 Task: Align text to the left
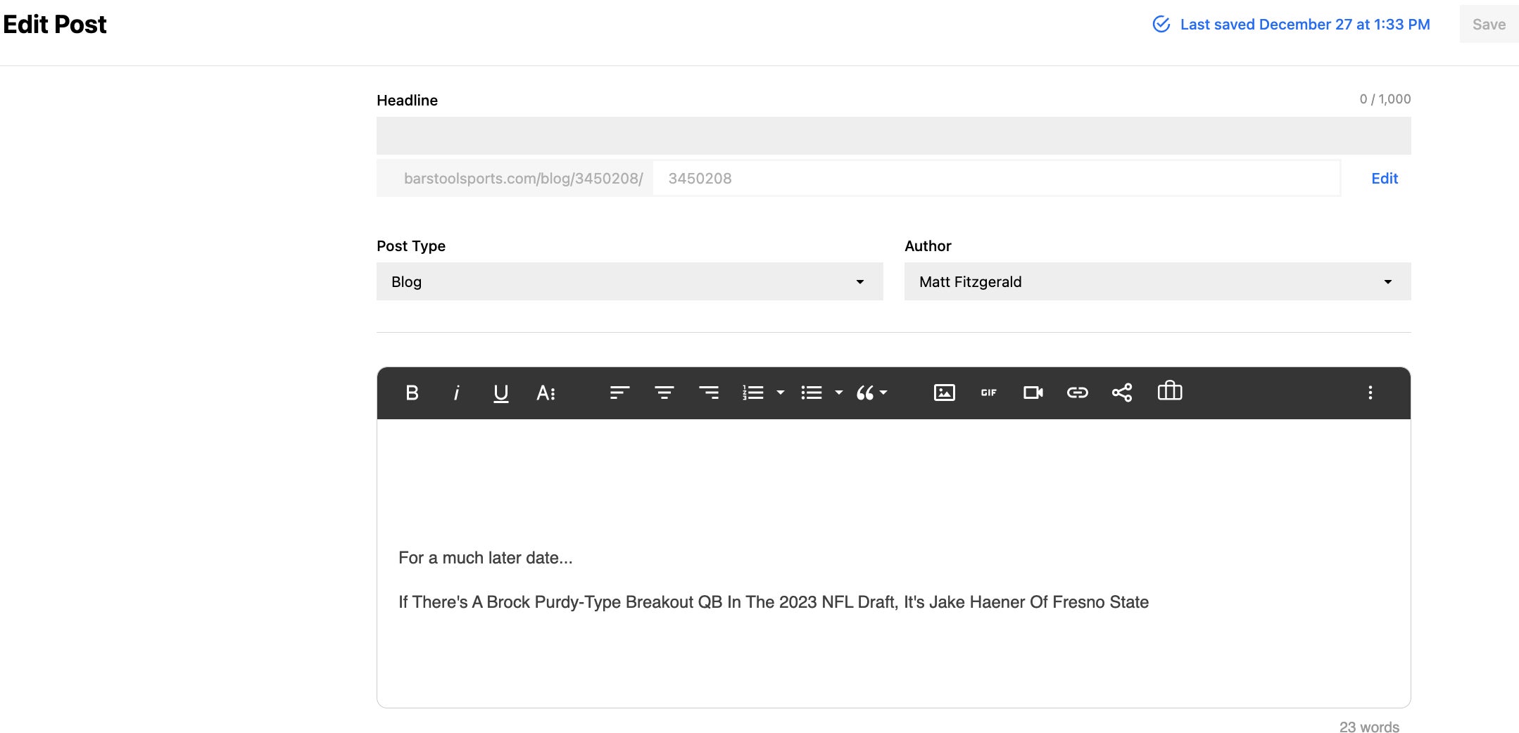pos(619,393)
